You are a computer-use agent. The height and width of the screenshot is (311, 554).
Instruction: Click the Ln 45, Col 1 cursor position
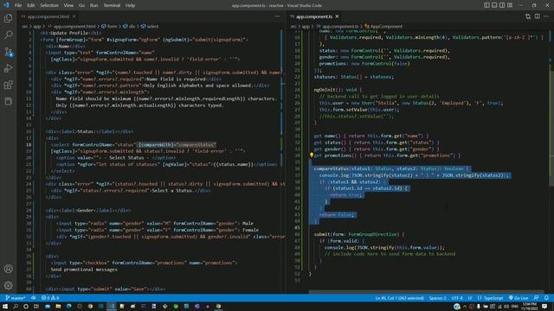[400, 298]
